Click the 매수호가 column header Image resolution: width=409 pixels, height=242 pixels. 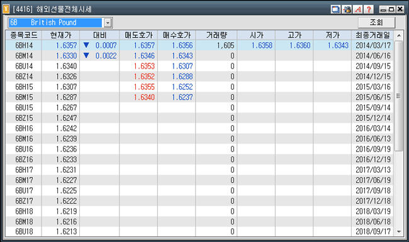(177, 35)
